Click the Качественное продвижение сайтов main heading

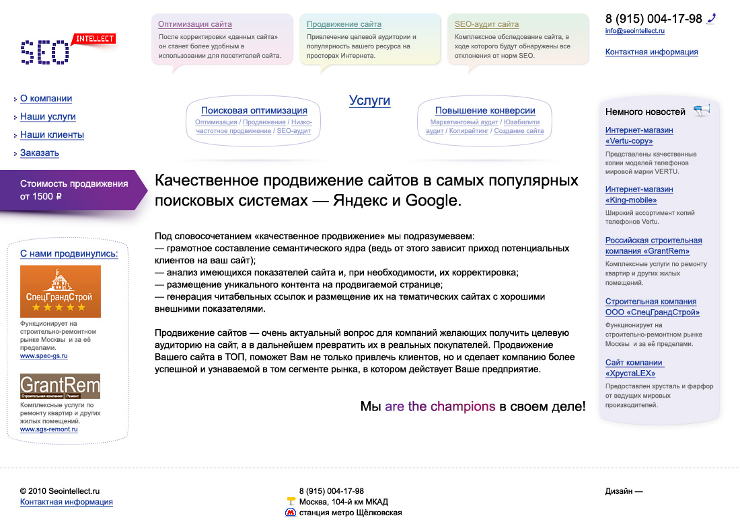pos(366,190)
